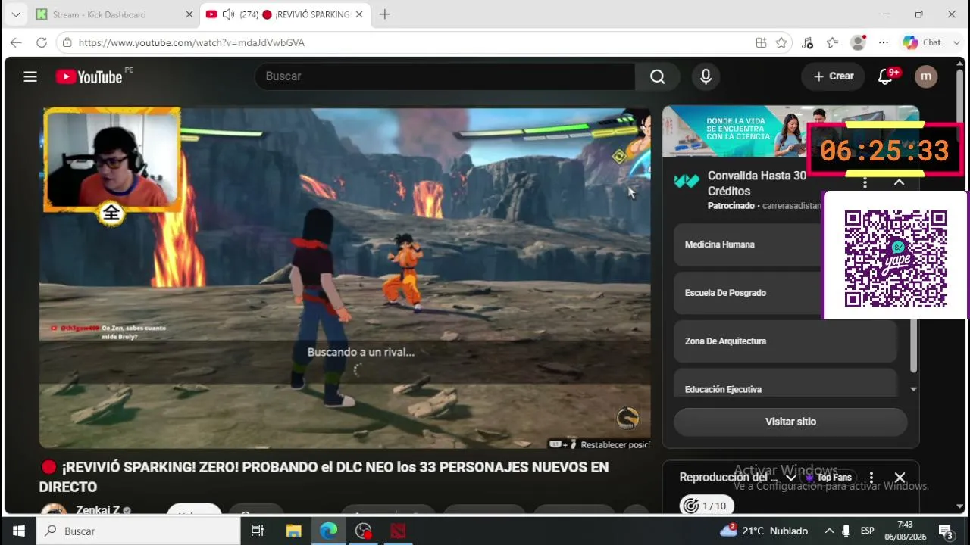Click the page scrollbar down arrow
The width and height of the screenshot is (970, 545).
click(961, 507)
